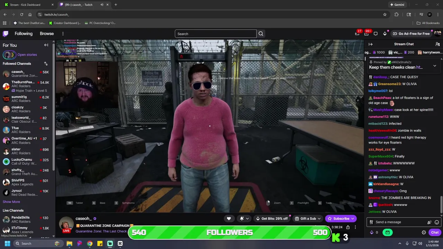443x249 pixels.
Task: Open stories link in sidebar
Action: [27, 55]
